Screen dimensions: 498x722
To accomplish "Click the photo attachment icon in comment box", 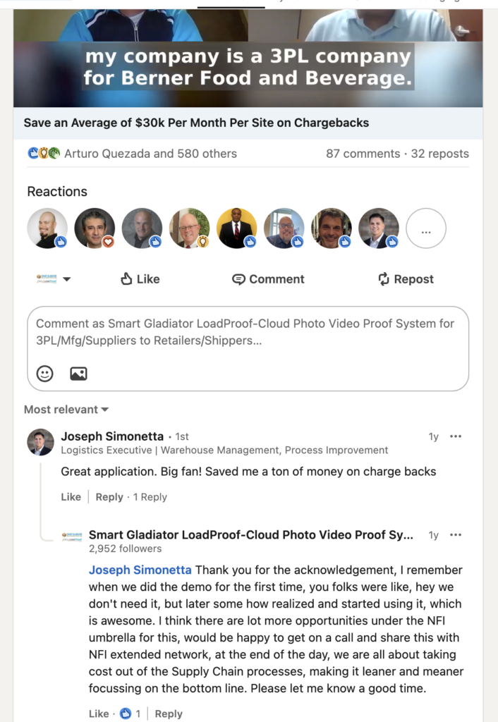I will point(78,374).
